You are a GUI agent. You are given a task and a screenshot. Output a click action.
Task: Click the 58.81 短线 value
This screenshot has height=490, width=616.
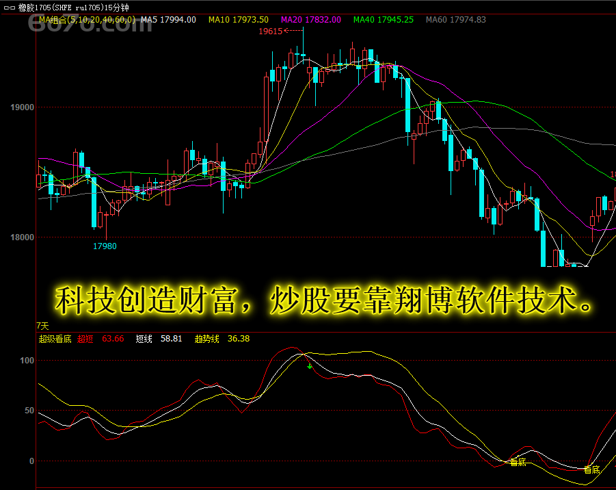tap(172, 339)
